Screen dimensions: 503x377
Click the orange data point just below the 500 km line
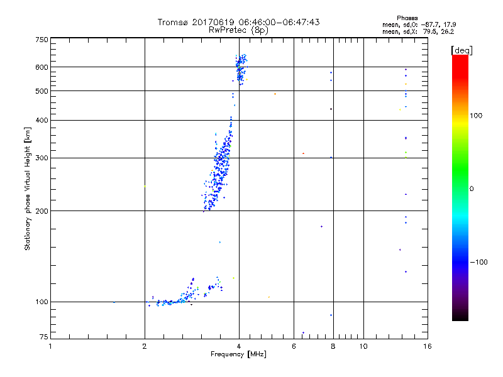275,94
